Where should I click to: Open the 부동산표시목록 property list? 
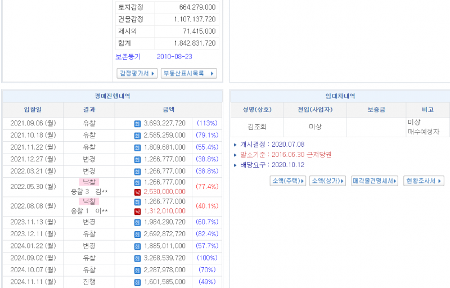(188, 74)
